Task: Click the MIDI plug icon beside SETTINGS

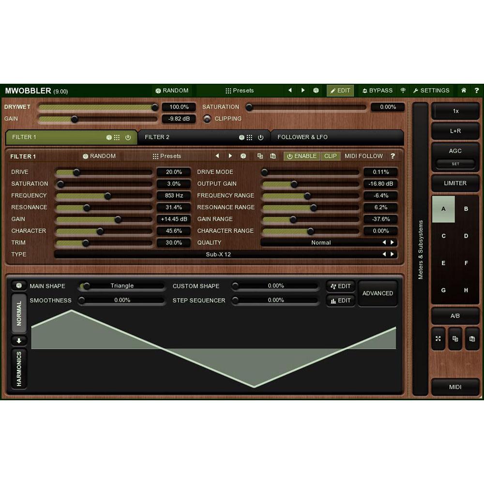Action: tap(403, 91)
